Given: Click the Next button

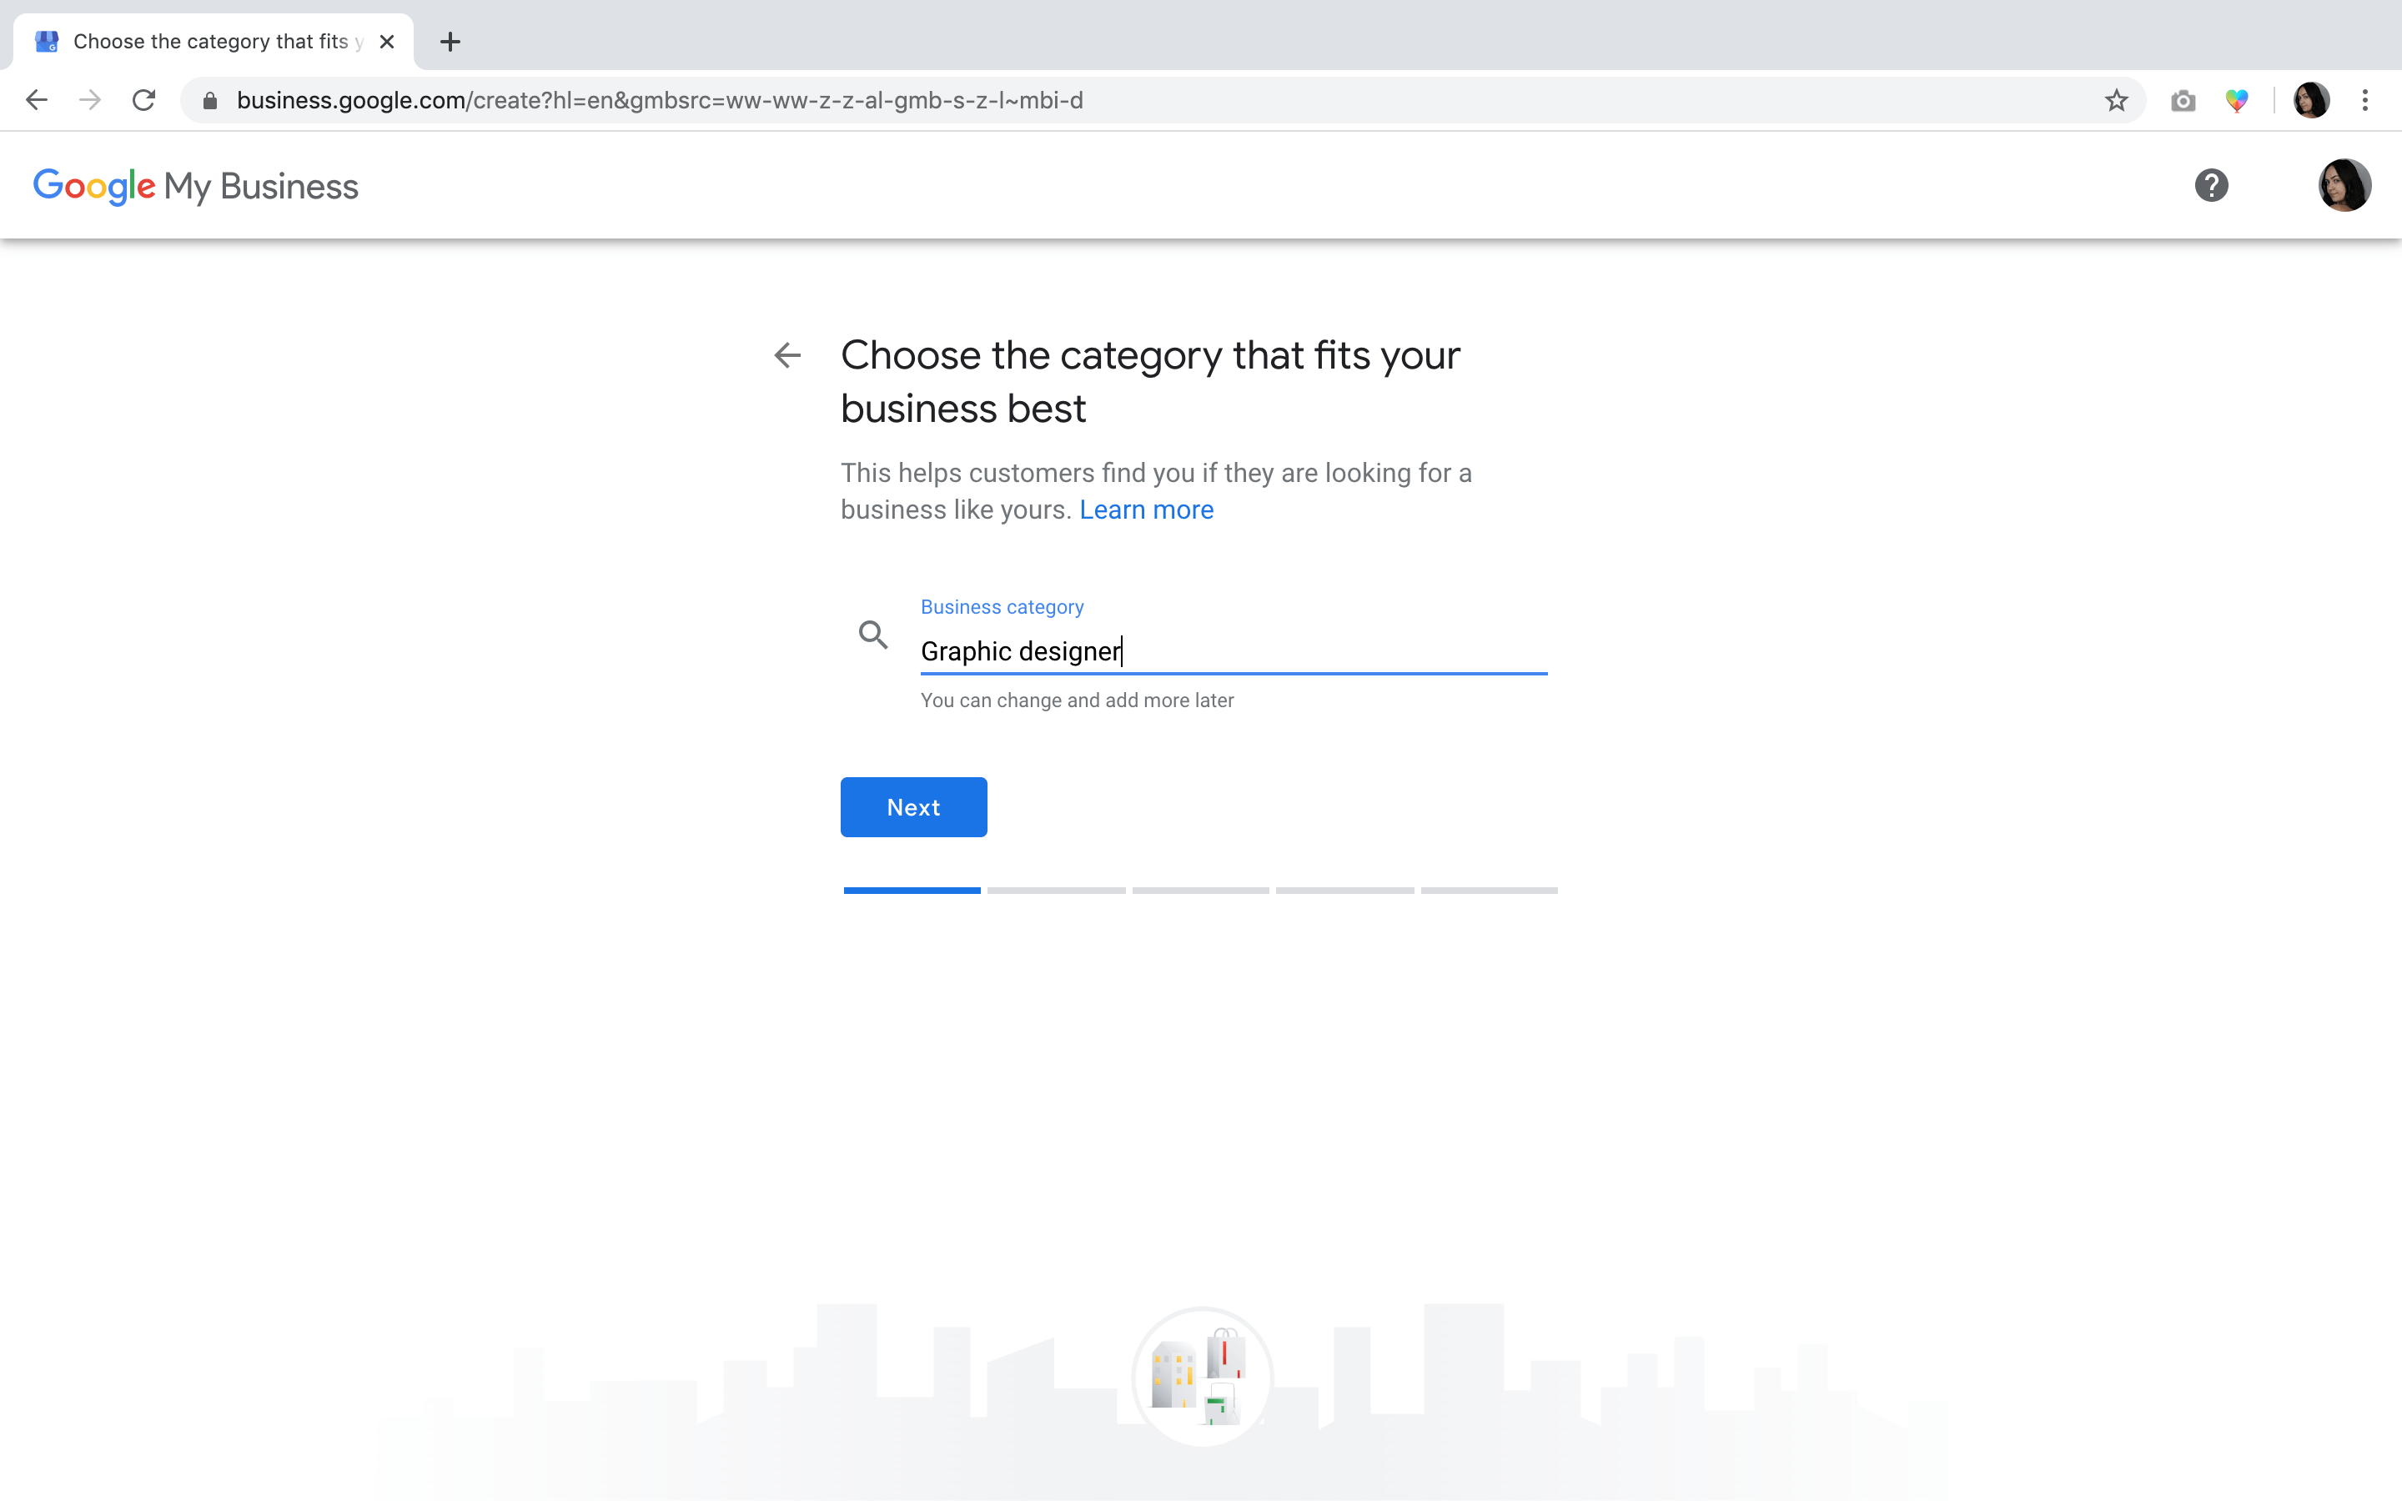Looking at the screenshot, I should tap(913, 807).
